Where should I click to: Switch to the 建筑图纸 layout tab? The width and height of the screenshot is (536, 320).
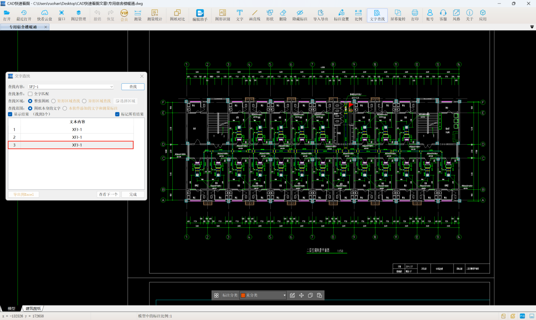[x=33, y=309]
